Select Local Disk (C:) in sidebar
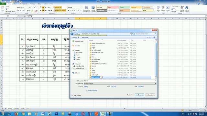The image size is (207, 116). pos(79,66)
